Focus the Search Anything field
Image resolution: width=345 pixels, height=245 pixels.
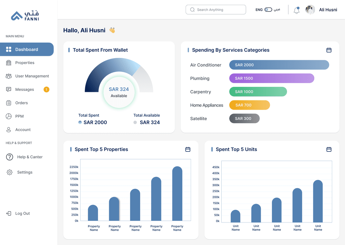pos(216,10)
